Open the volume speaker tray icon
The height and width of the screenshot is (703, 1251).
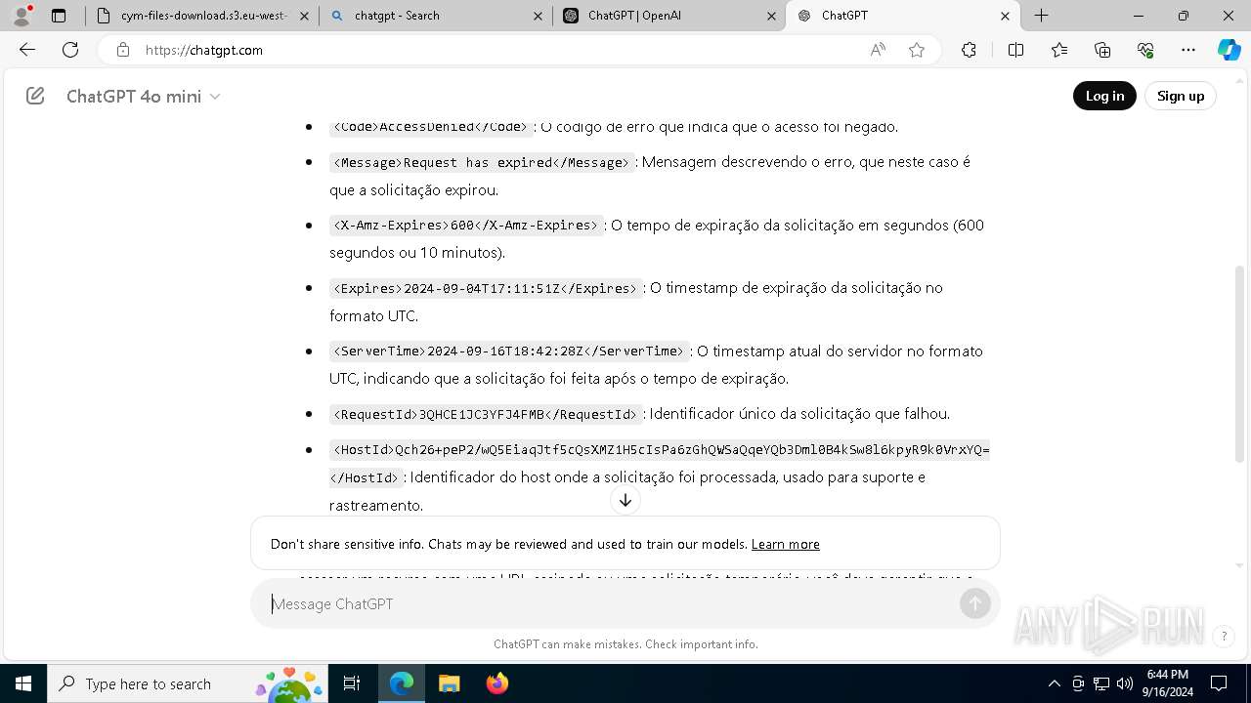coord(1125,683)
